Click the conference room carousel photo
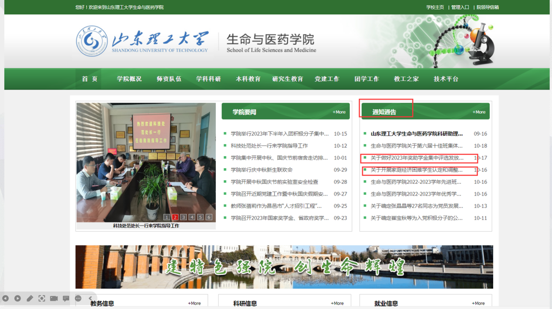Viewport: 552px width, 309px height. (146, 161)
